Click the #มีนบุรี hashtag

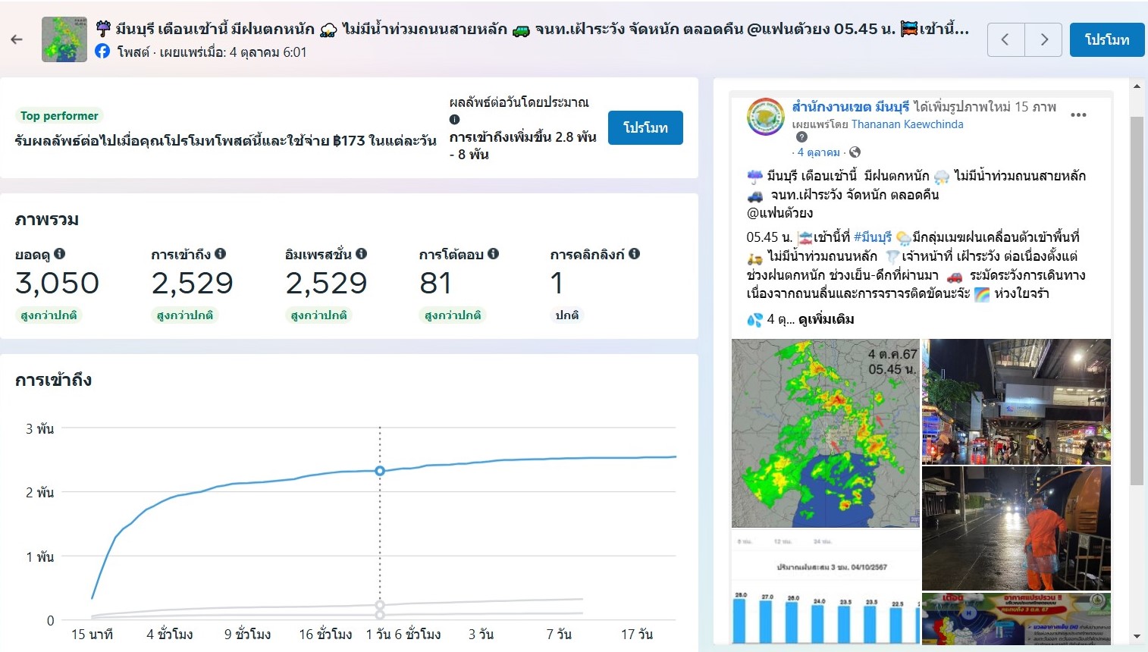tap(872, 237)
